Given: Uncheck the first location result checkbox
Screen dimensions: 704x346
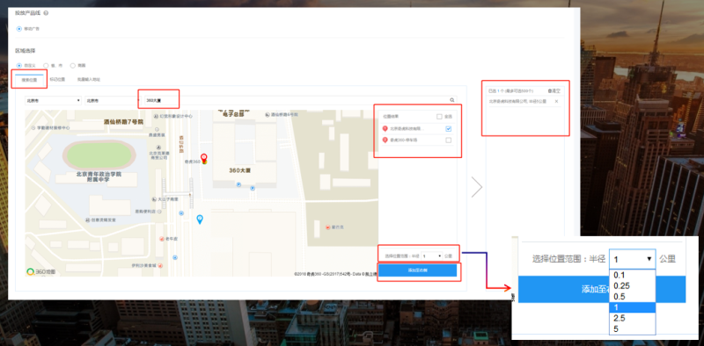Looking at the screenshot, I should [x=449, y=128].
